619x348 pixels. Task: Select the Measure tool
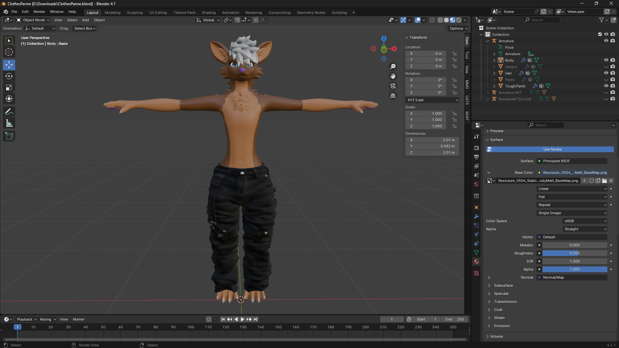[9, 123]
